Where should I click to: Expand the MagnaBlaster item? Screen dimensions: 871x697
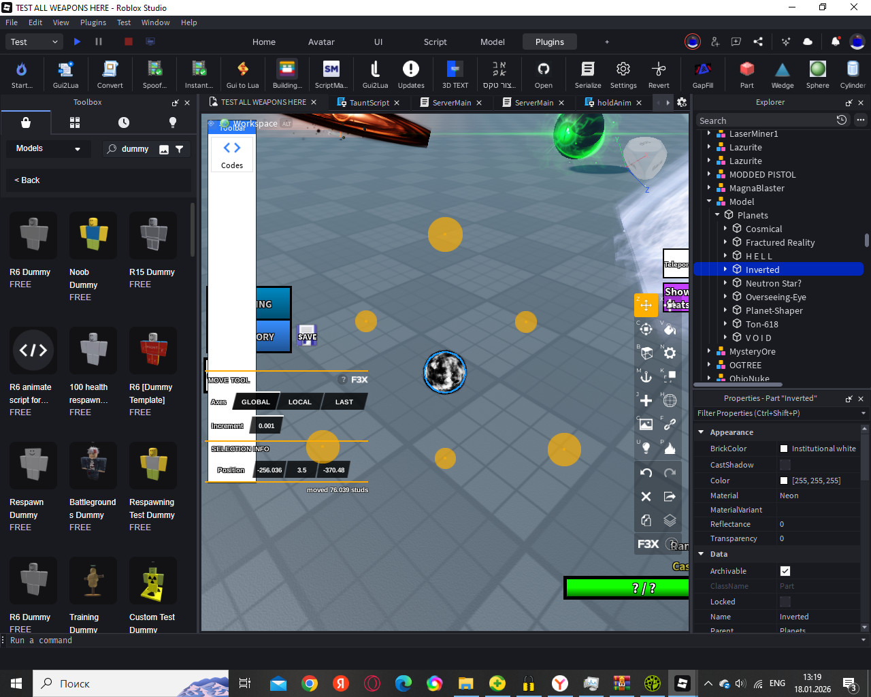(709, 188)
